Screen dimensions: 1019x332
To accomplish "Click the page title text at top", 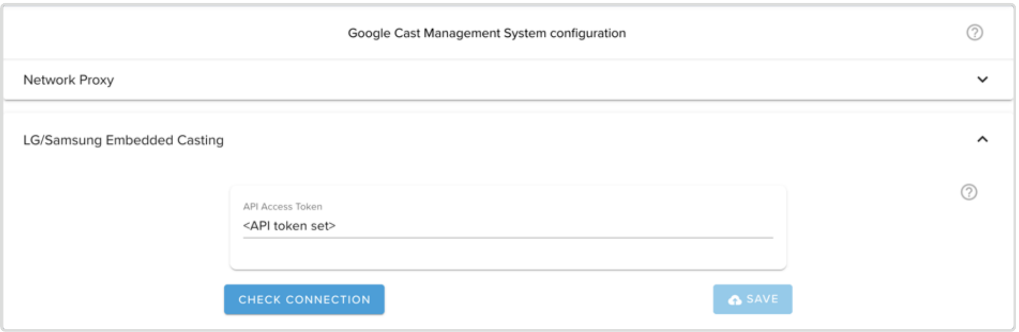I will coord(487,33).
